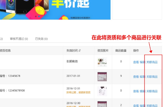Click the text 编号：12345678908
The height and width of the screenshot is (107, 164).
click(12, 91)
